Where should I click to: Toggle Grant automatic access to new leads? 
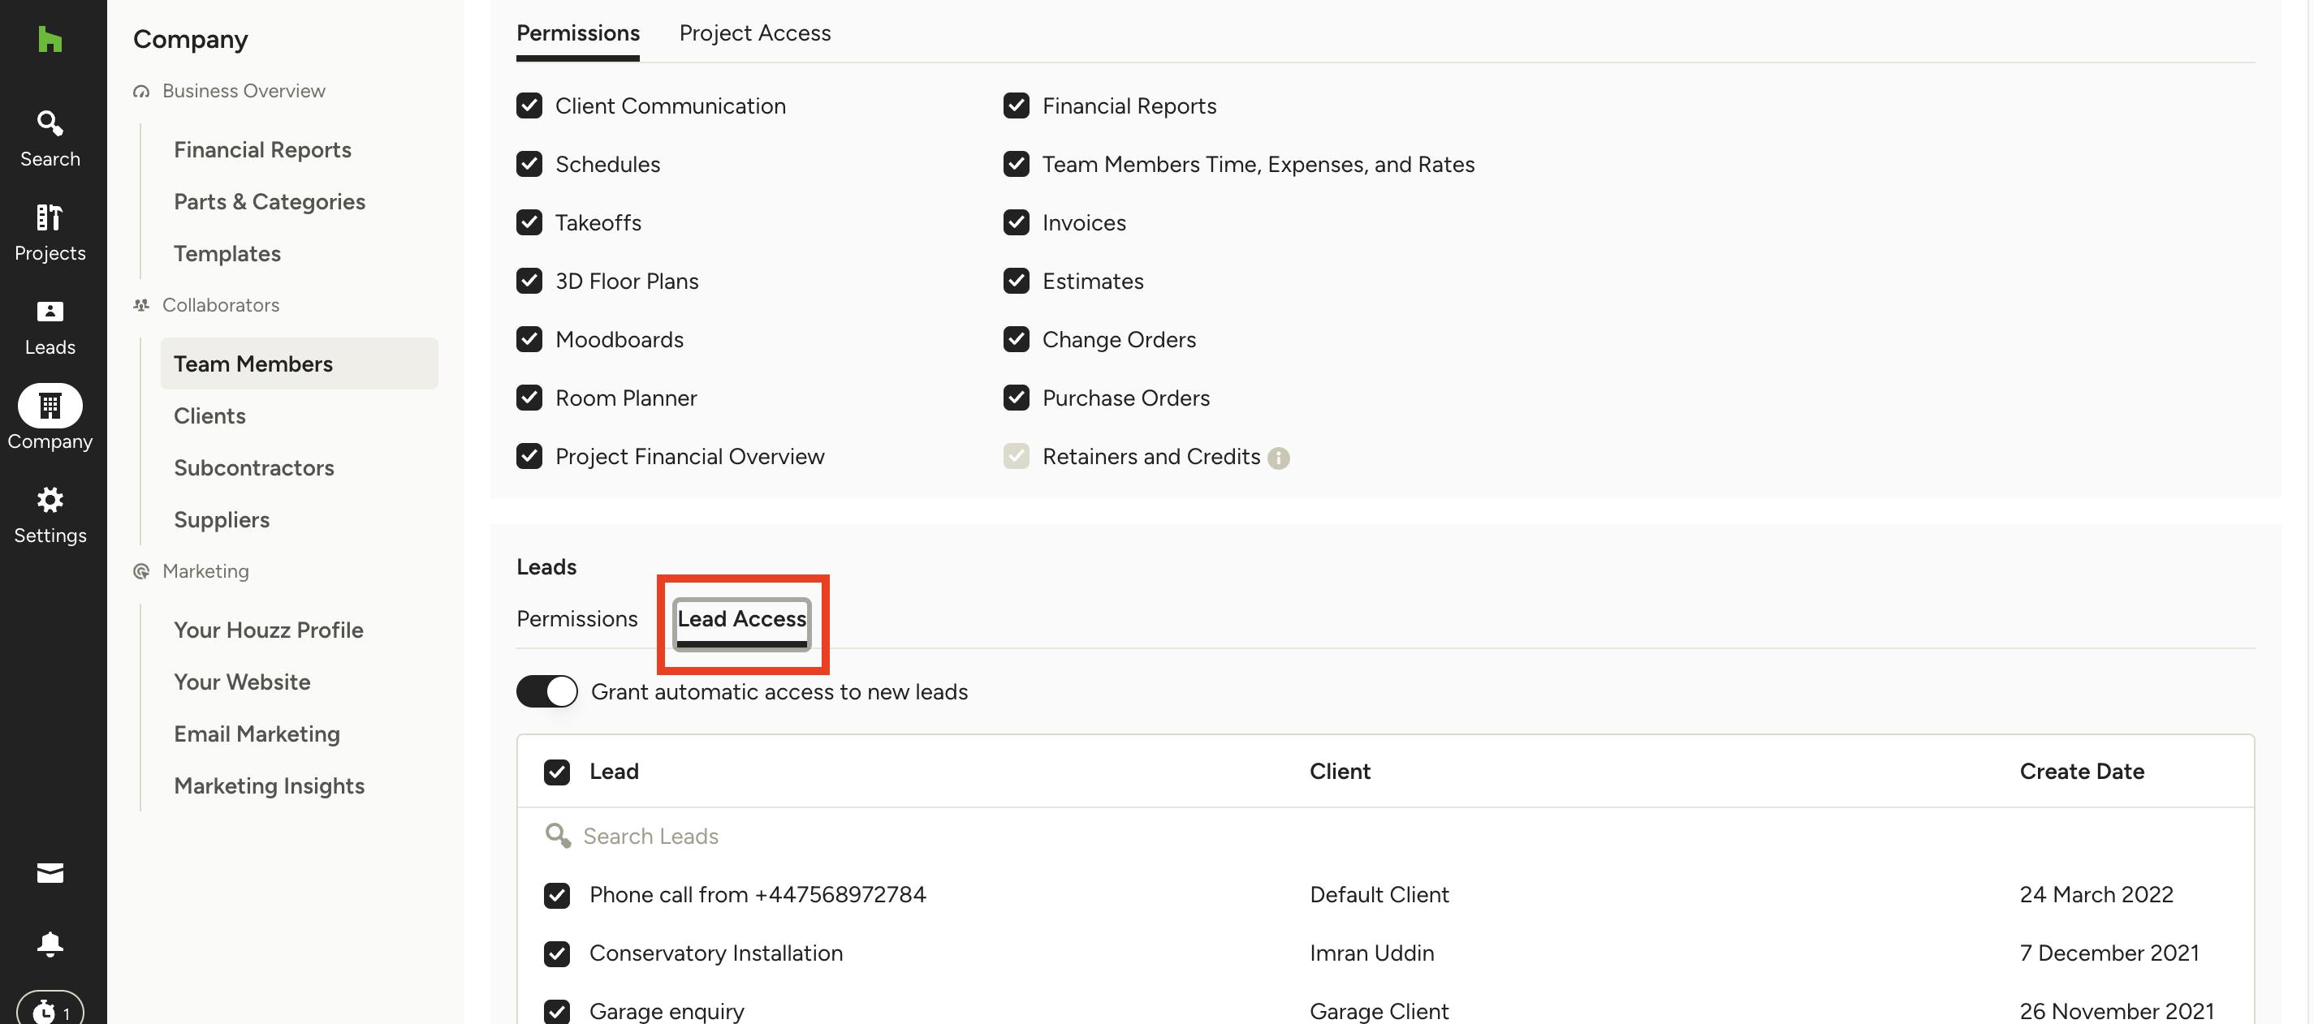tap(547, 691)
